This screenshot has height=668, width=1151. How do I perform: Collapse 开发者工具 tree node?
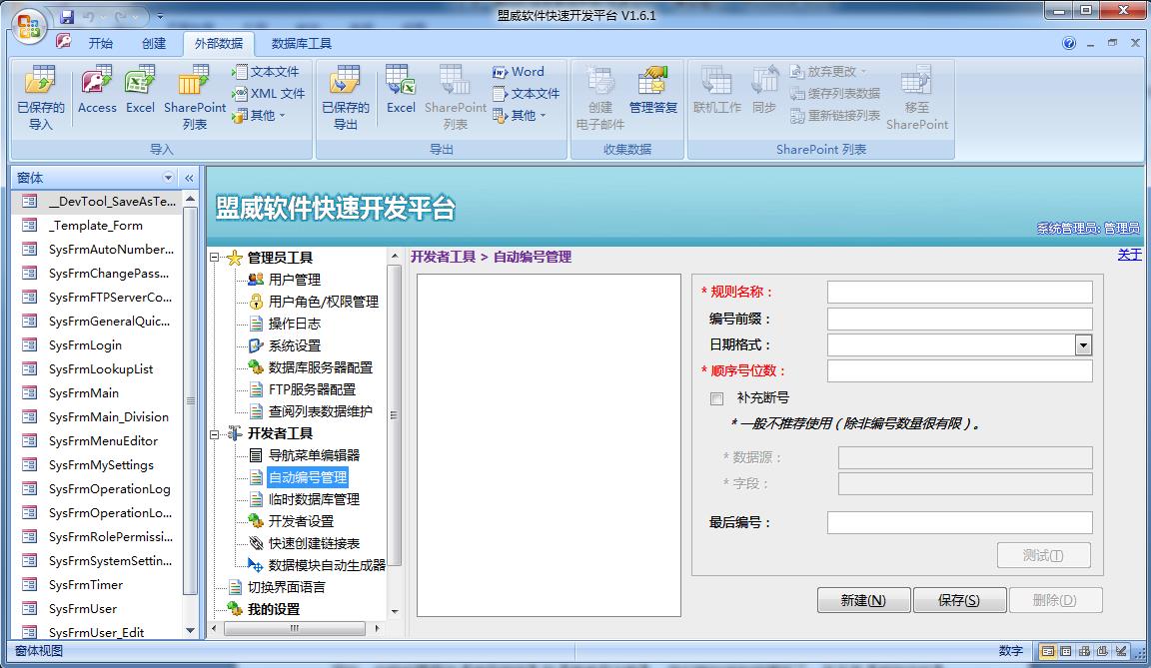pyautogui.click(x=215, y=434)
